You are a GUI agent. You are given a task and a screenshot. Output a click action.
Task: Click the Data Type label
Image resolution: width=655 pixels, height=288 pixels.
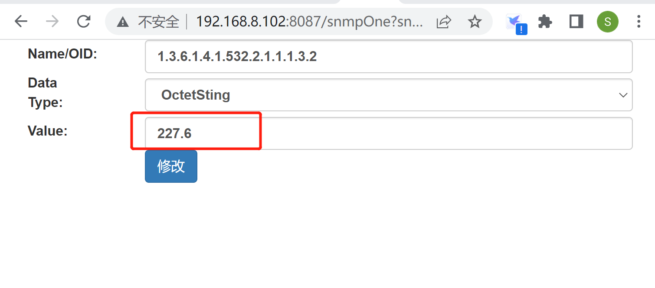pos(45,93)
